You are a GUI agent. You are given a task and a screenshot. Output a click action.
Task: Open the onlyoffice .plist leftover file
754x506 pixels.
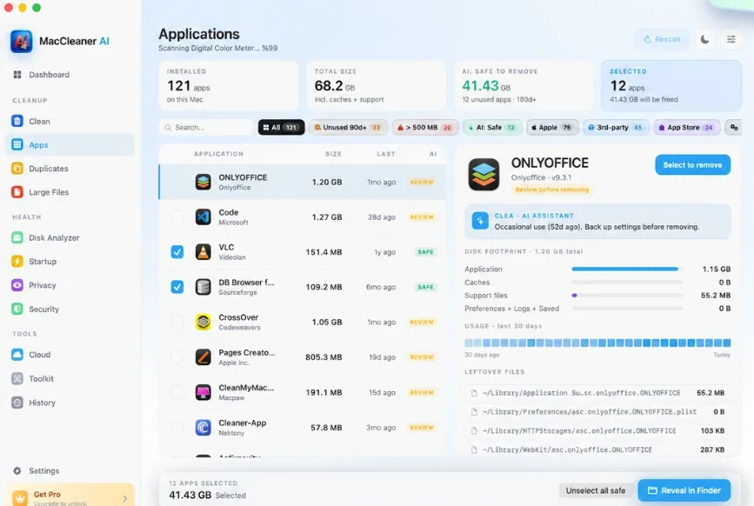597,412
